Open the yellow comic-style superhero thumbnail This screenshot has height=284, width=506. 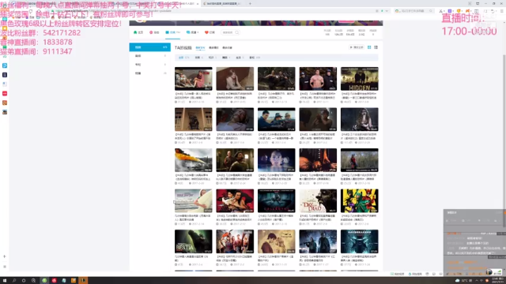pos(359,200)
